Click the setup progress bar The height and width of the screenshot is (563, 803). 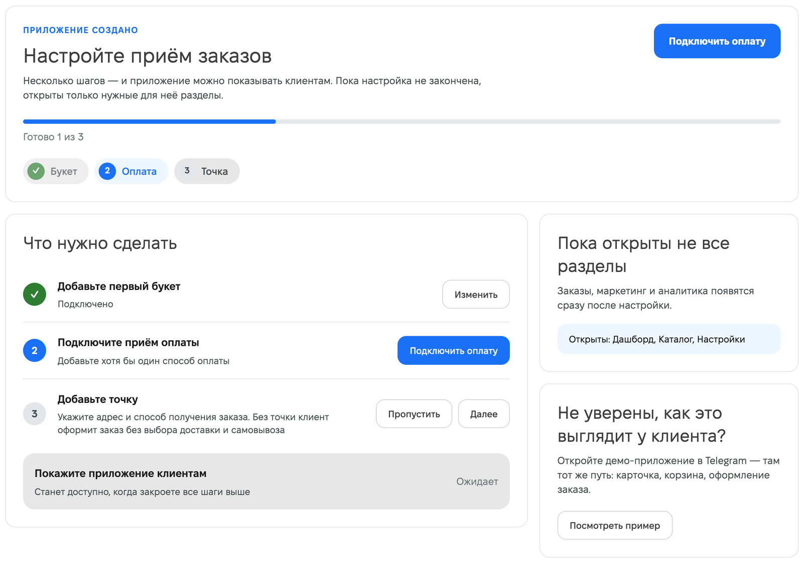[401, 121]
